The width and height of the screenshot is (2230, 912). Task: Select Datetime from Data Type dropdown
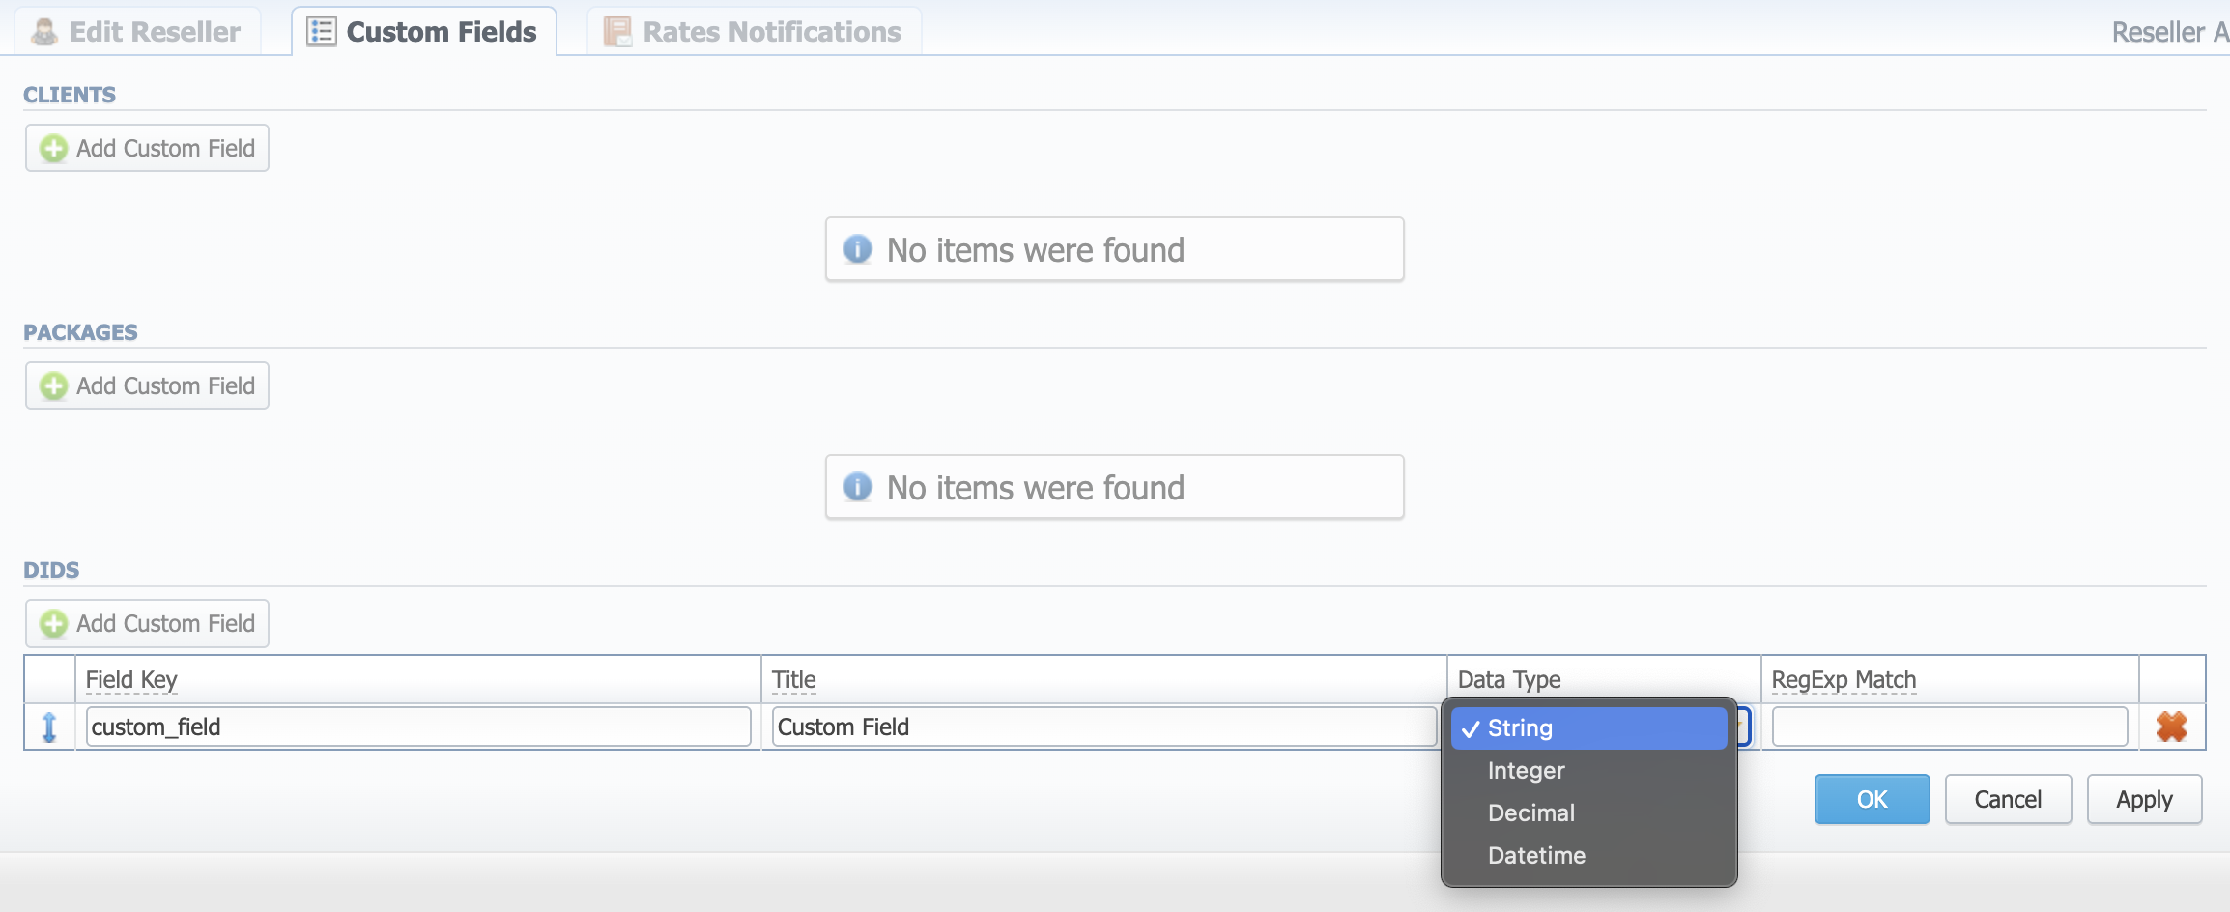1535,855
